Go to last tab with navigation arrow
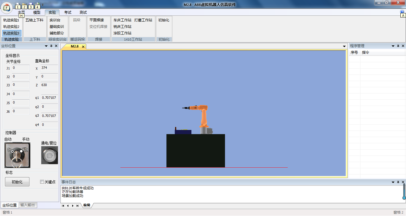This screenshot has width=406, height=216. pos(78,205)
